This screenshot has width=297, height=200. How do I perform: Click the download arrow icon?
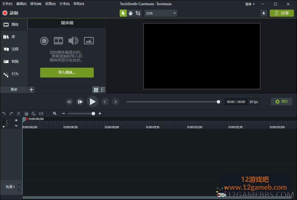coord(263,13)
